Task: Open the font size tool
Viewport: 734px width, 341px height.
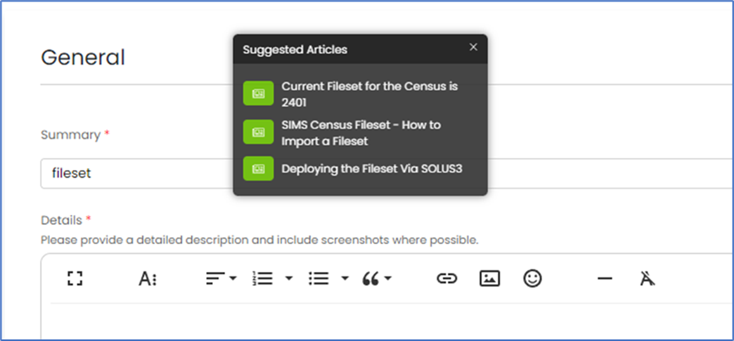Action: [147, 278]
